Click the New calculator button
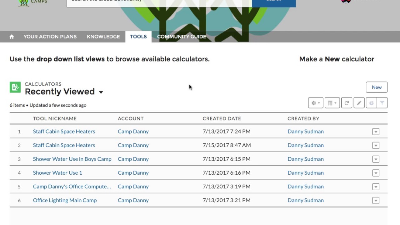Image resolution: width=400 pixels, height=225 pixels. pos(377,87)
